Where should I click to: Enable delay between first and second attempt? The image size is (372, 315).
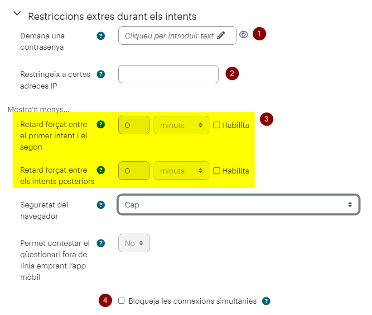tap(217, 125)
